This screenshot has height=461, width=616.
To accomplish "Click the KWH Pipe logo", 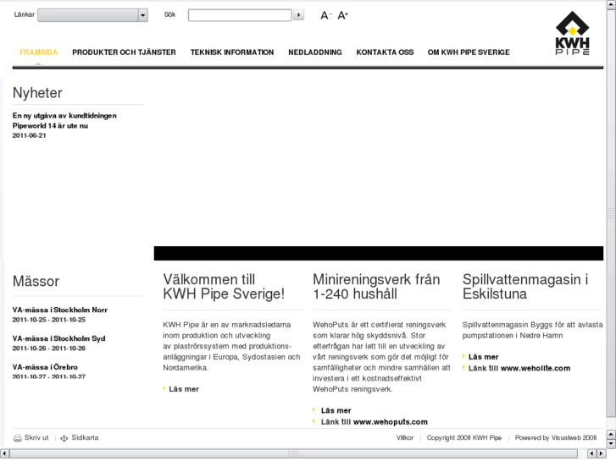I will (x=573, y=33).
